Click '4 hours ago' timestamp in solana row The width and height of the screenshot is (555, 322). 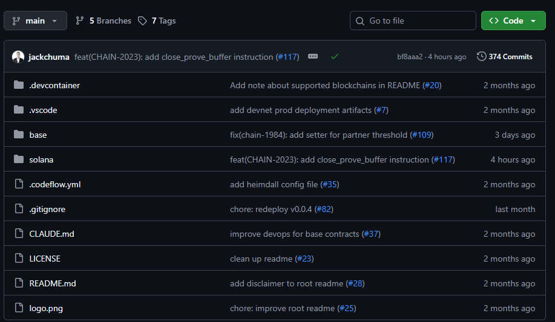coord(513,159)
